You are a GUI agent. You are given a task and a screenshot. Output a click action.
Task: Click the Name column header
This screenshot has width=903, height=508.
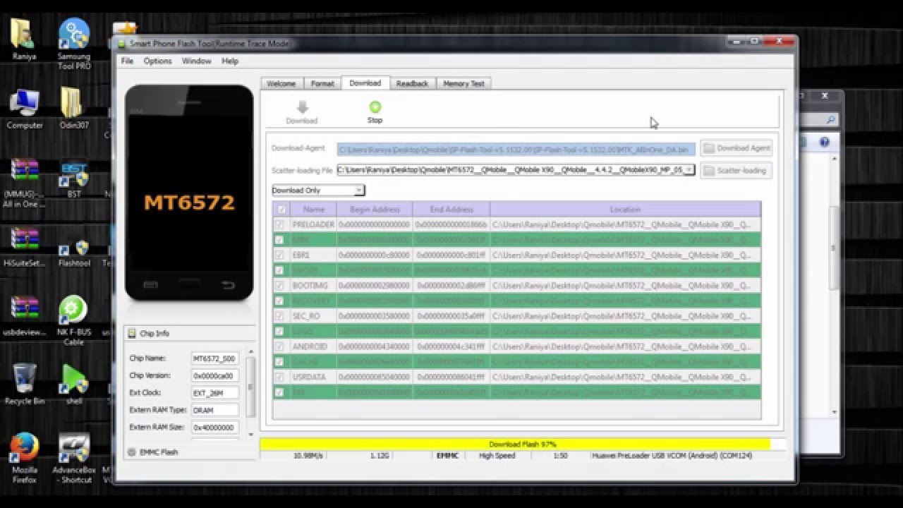(x=314, y=210)
